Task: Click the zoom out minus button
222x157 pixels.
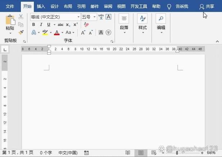Action: [163, 153]
